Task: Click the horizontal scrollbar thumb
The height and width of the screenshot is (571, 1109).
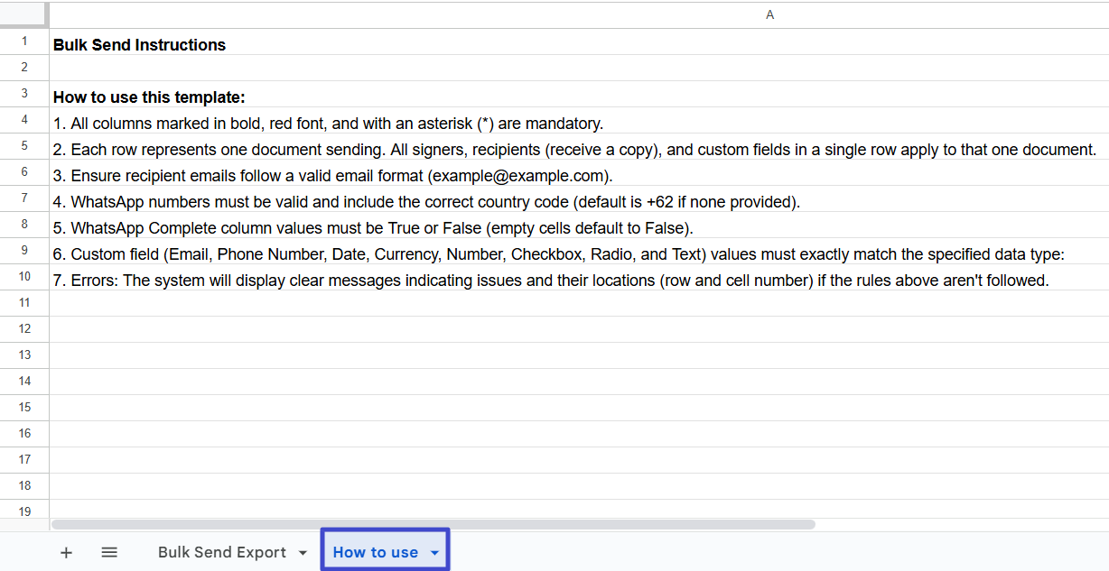Action: pyautogui.click(x=433, y=524)
